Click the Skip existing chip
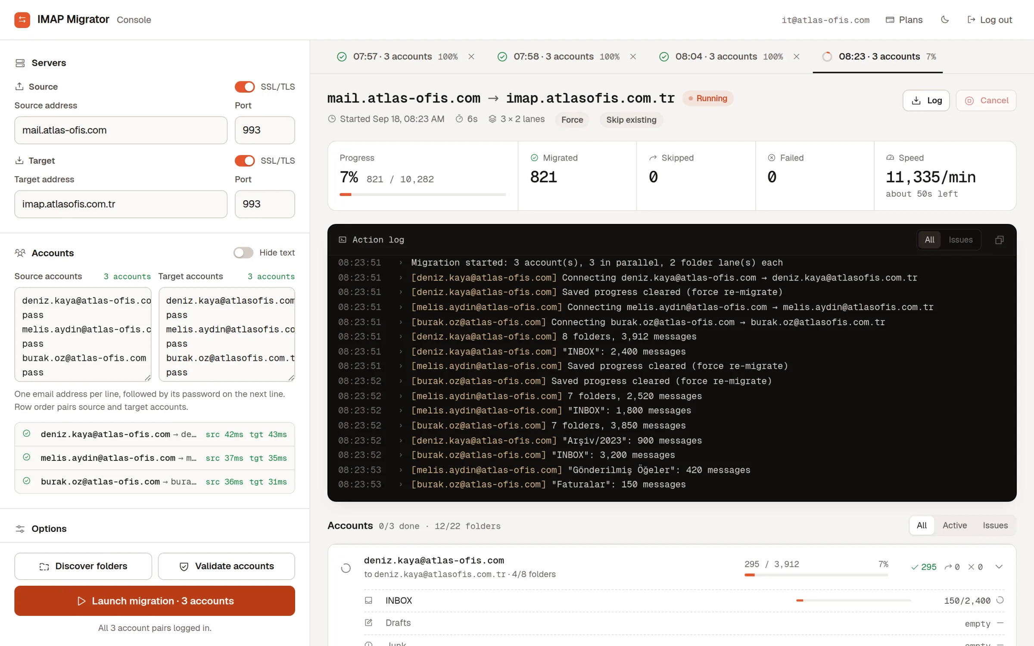Image resolution: width=1034 pixels, height=646 pixels. [631, 120]
